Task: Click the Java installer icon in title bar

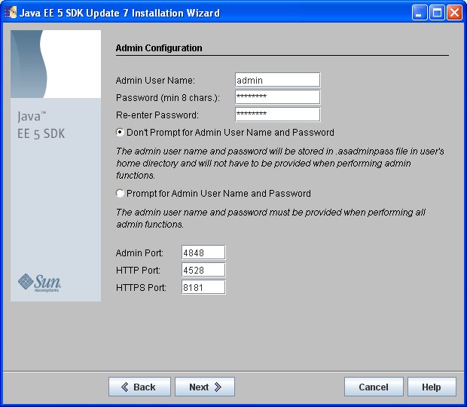Action: coord(11,13)
